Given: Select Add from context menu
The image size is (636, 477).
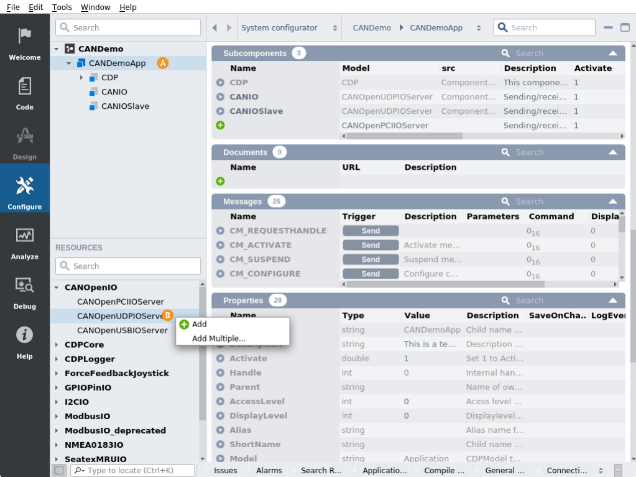Looking at the screenshot, I should tap(199, 324).
